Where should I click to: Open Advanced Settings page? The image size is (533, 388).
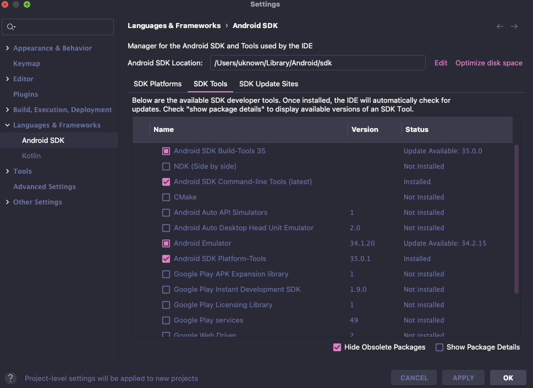click(x=45, y=186)
